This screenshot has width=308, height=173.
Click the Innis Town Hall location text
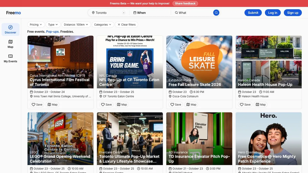[62, 96]
